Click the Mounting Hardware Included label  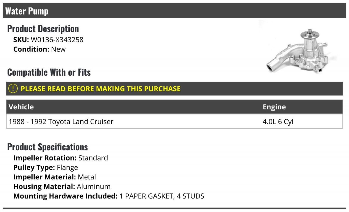(65, 196)
